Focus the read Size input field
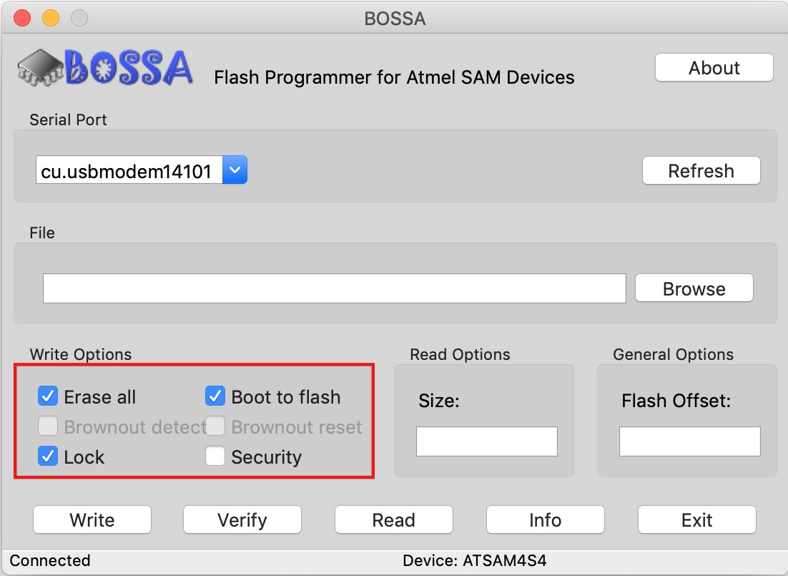The height and width of the screenshot is (576, 788). click(x=487, y=441)
